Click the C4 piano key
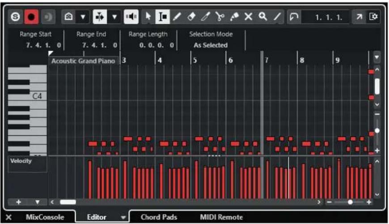 (37, 96)
